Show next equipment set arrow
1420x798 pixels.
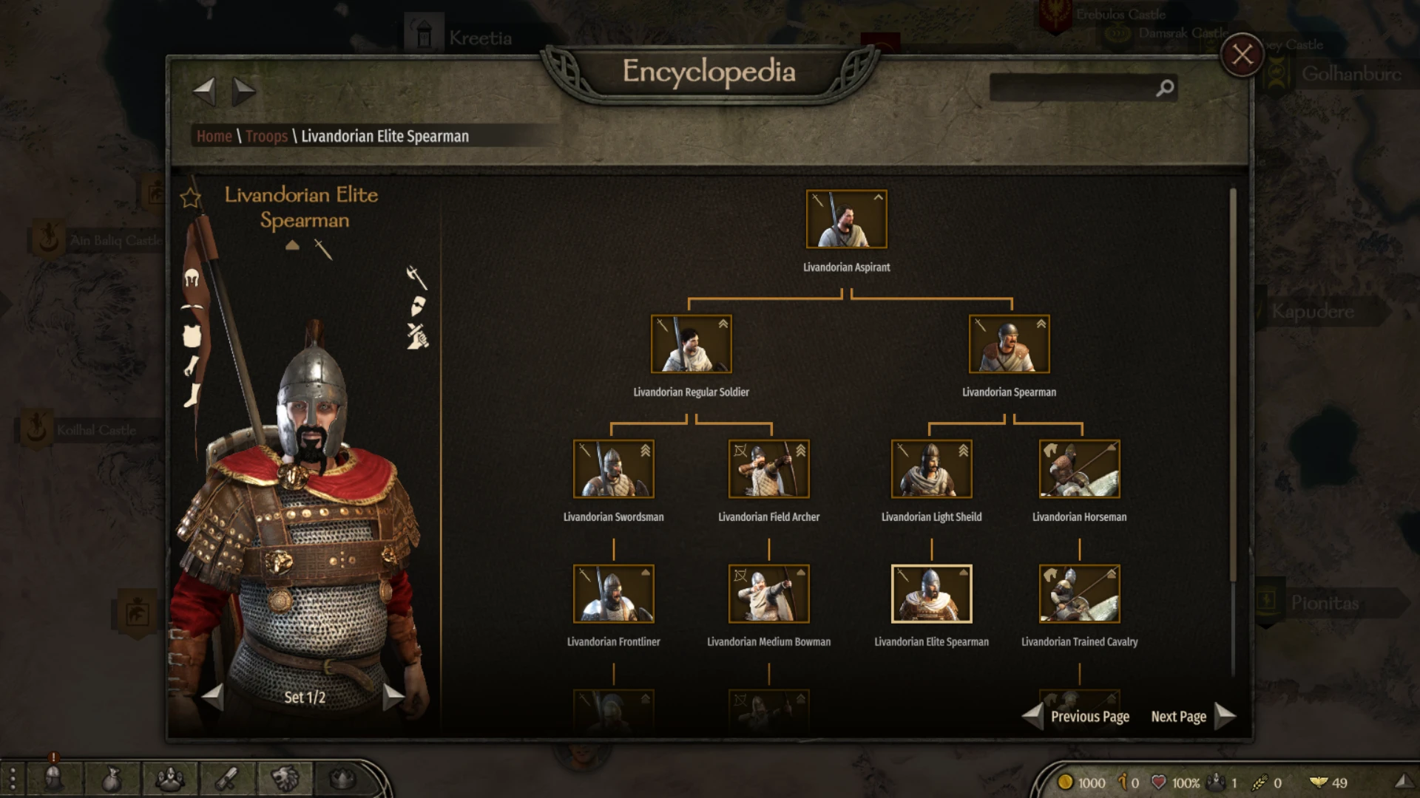click(393, 696)
